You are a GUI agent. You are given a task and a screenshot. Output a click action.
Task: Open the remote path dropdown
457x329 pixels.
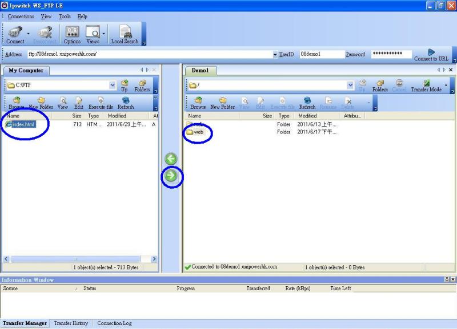coord(350,85)
